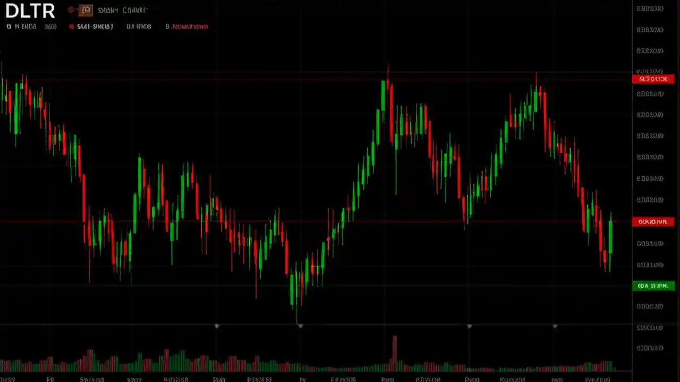Click the round indicator dot left of the camera icon
The height and width of the screenshot is (382, 680).
pos(72,10)
